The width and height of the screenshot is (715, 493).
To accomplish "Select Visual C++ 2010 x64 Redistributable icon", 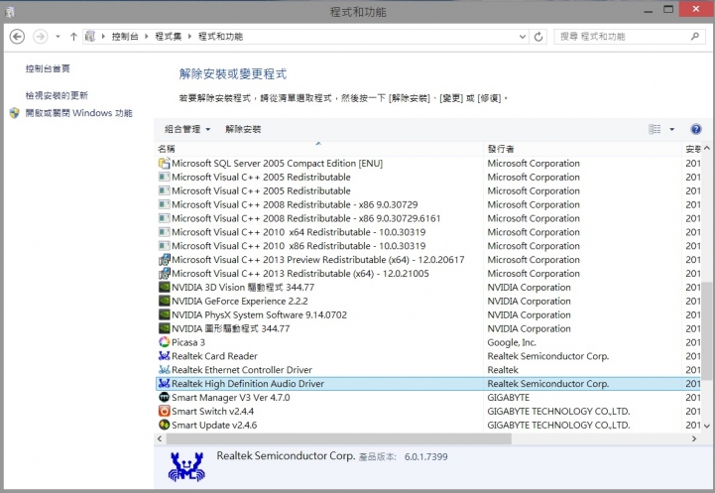I will coord(165,232).
